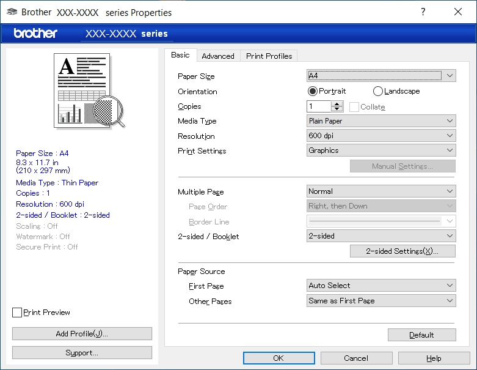Click 'Watermark : Off' summary text
The width and height of the screenshot is (477, 370).
point(43,236)
